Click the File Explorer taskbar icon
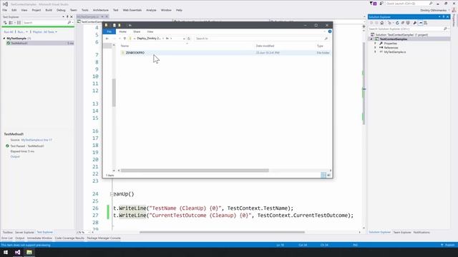The height and width of the screenshot is (257, 458). (29, 252)
